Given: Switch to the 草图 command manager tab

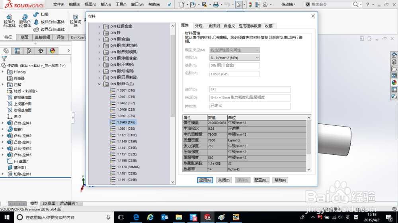Looking at the screenshot, I should click(x=24, y=37).
